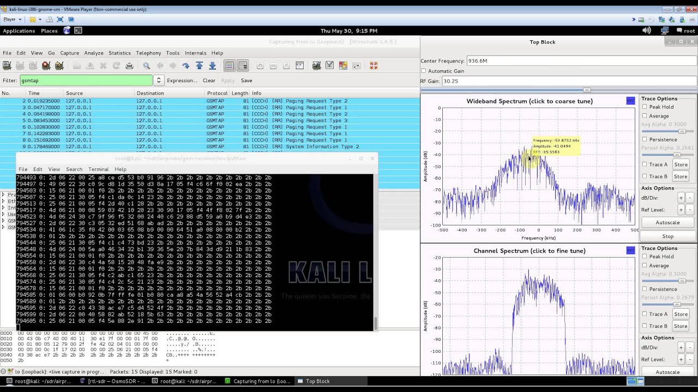This screenshot has width=698, height=392.
Task: Jump to last packet with the down-arrow icon
Action: pos(212,66)
